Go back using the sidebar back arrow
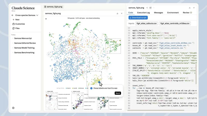The width and height of the screenshot is (207, 116). tap(12, 15)
